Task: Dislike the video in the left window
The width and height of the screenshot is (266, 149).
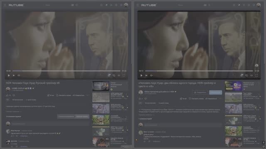Action: tap(14, 96)
